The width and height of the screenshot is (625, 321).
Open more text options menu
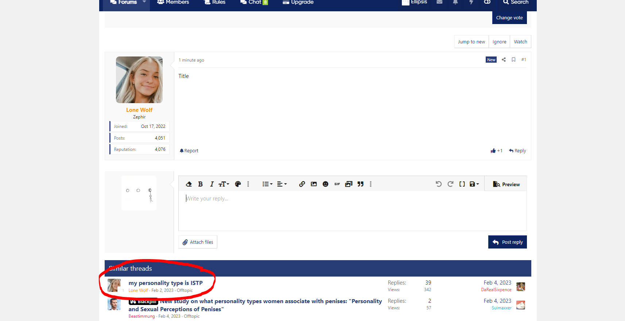tap(248, 184)
